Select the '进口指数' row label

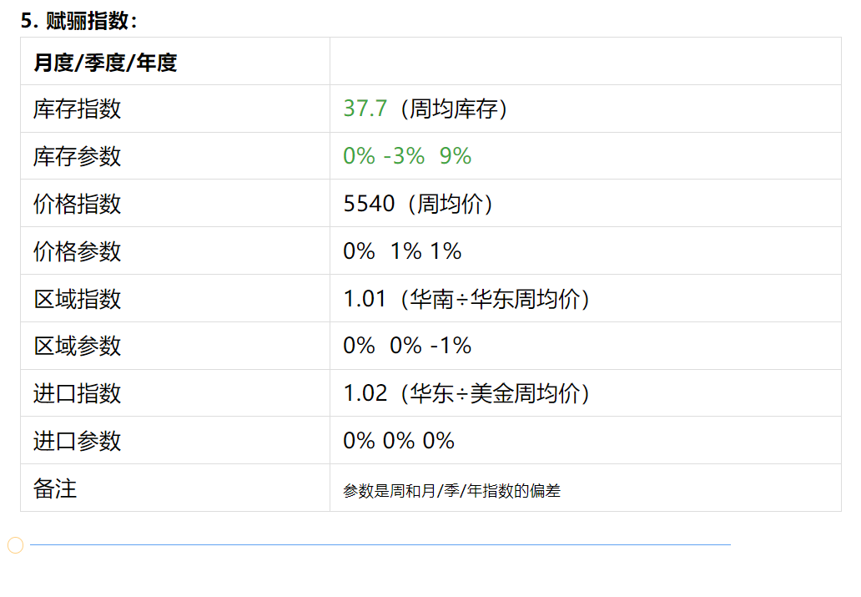click(x=77, y=393)
